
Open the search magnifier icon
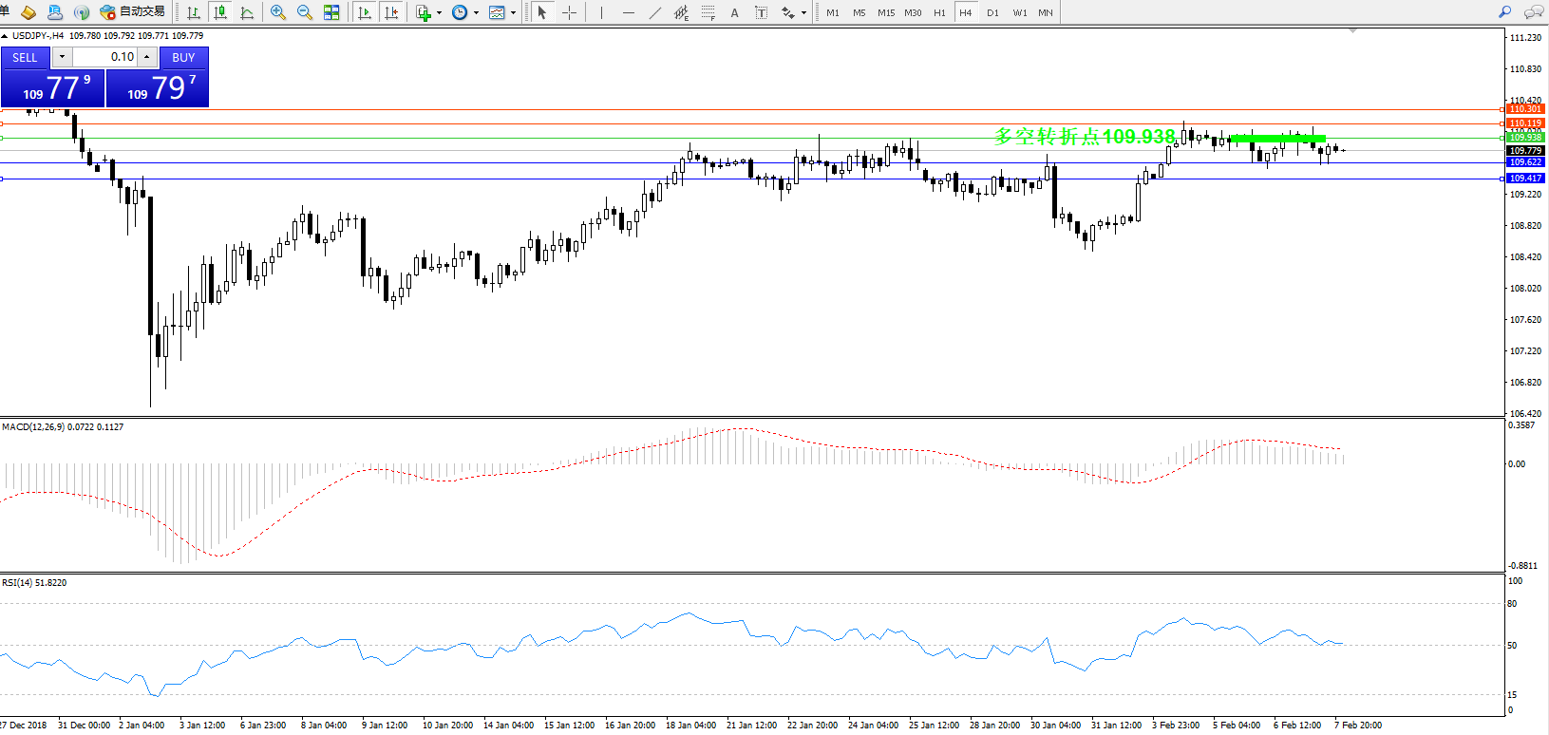1504,12
